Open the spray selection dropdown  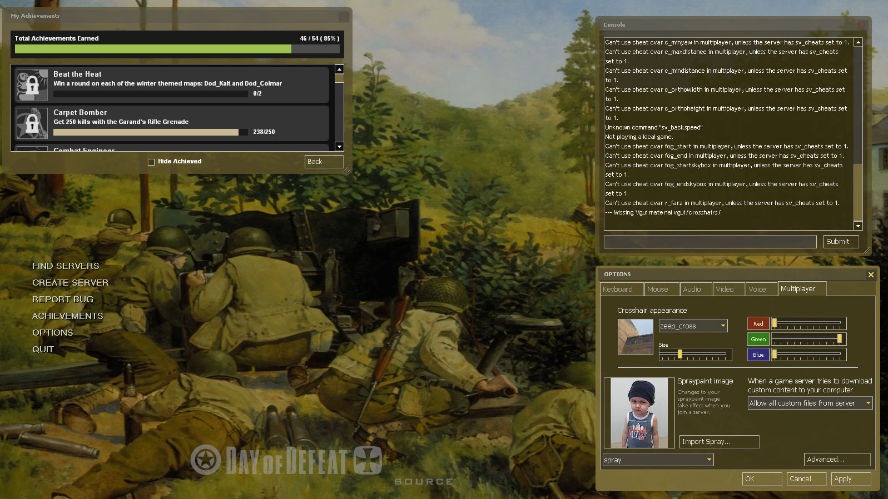point(708,460)
